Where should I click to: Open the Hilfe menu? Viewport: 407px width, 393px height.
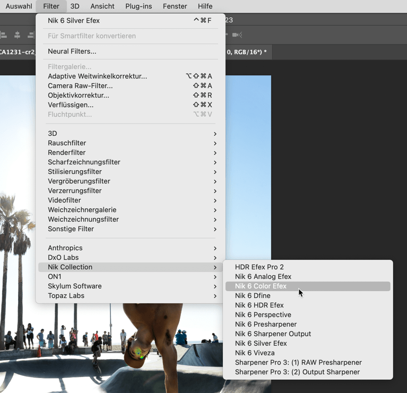point(205,6)
